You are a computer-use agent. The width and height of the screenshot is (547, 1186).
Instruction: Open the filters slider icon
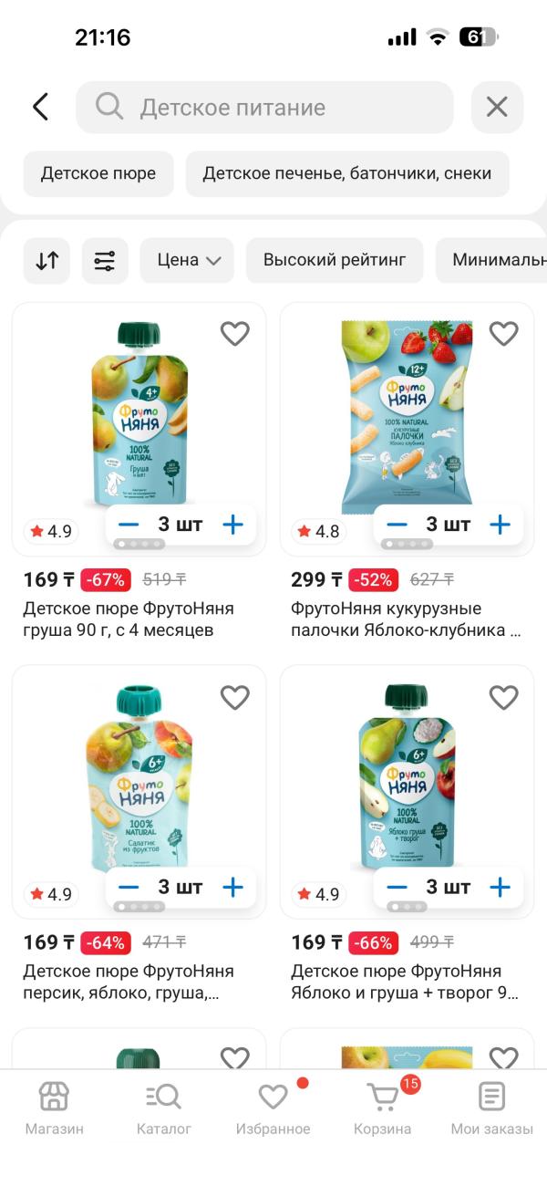click(105, 261)
